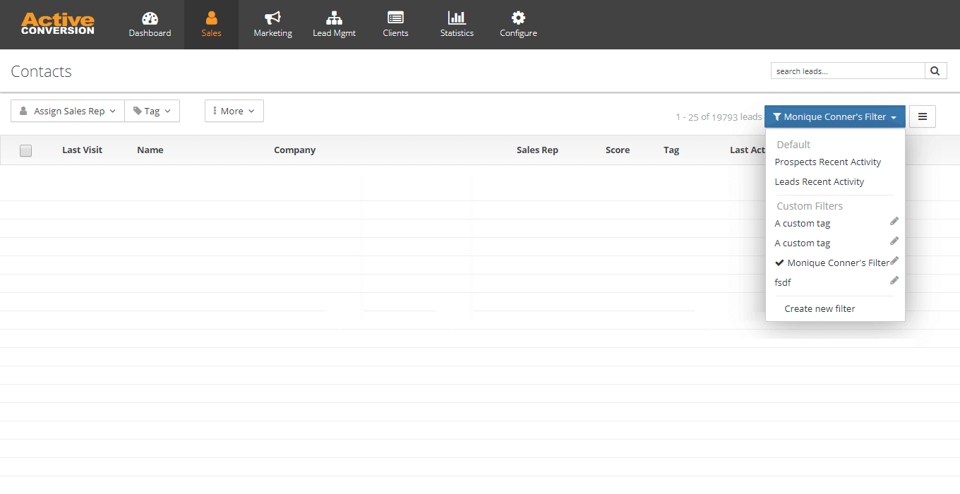The height and width of the screenshot is (494, 960).
Task: Click Create new filter
Action: [x=820, y=309]
